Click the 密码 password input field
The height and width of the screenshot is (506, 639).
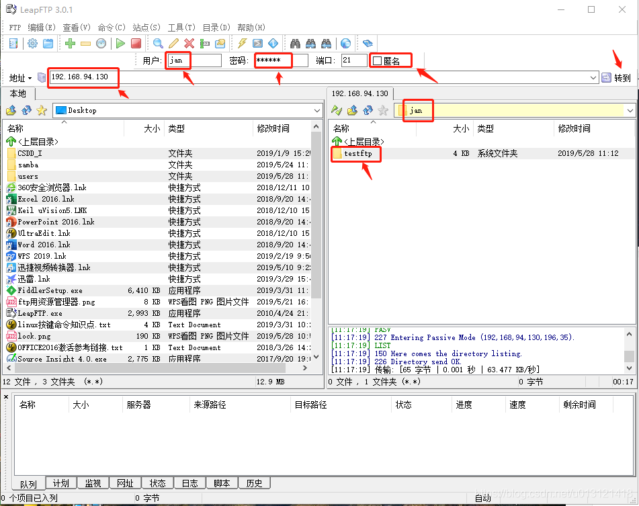click(281, 60)
